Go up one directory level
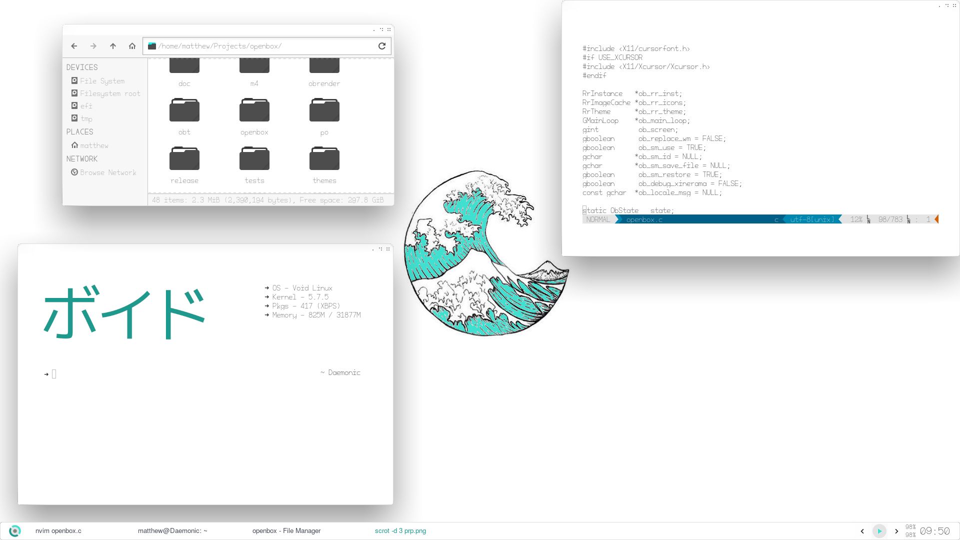Viewport: 960px width, 540px height. tap(113, 46)
